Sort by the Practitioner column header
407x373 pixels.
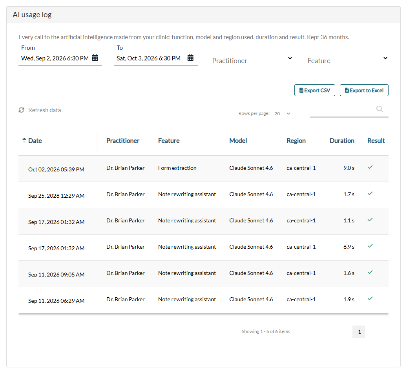point(123,140)
